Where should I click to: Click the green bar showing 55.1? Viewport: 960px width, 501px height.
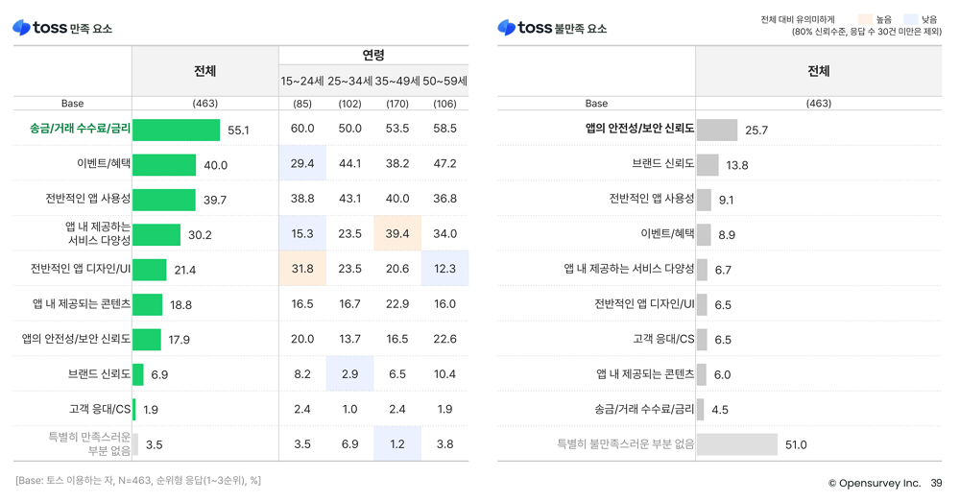point(176,130)
